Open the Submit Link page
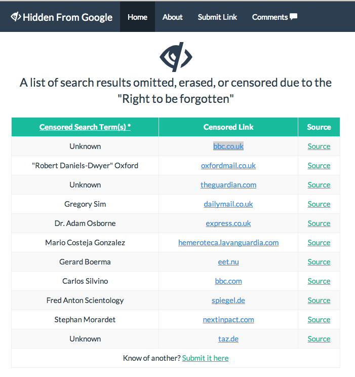This screenshot has height=377, width=355. [x=217, y=17]
